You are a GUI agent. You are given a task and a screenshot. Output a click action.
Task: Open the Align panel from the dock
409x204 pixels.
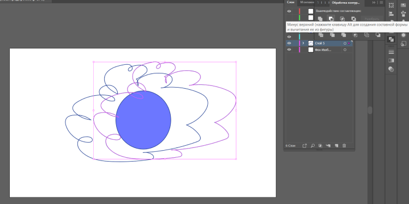[x=391, y=14]
